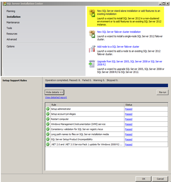The image size is (171, 182).
Task: Select .NET 2.0 and .NET 3.5 Service Pack rule
Action: (87, 144)
